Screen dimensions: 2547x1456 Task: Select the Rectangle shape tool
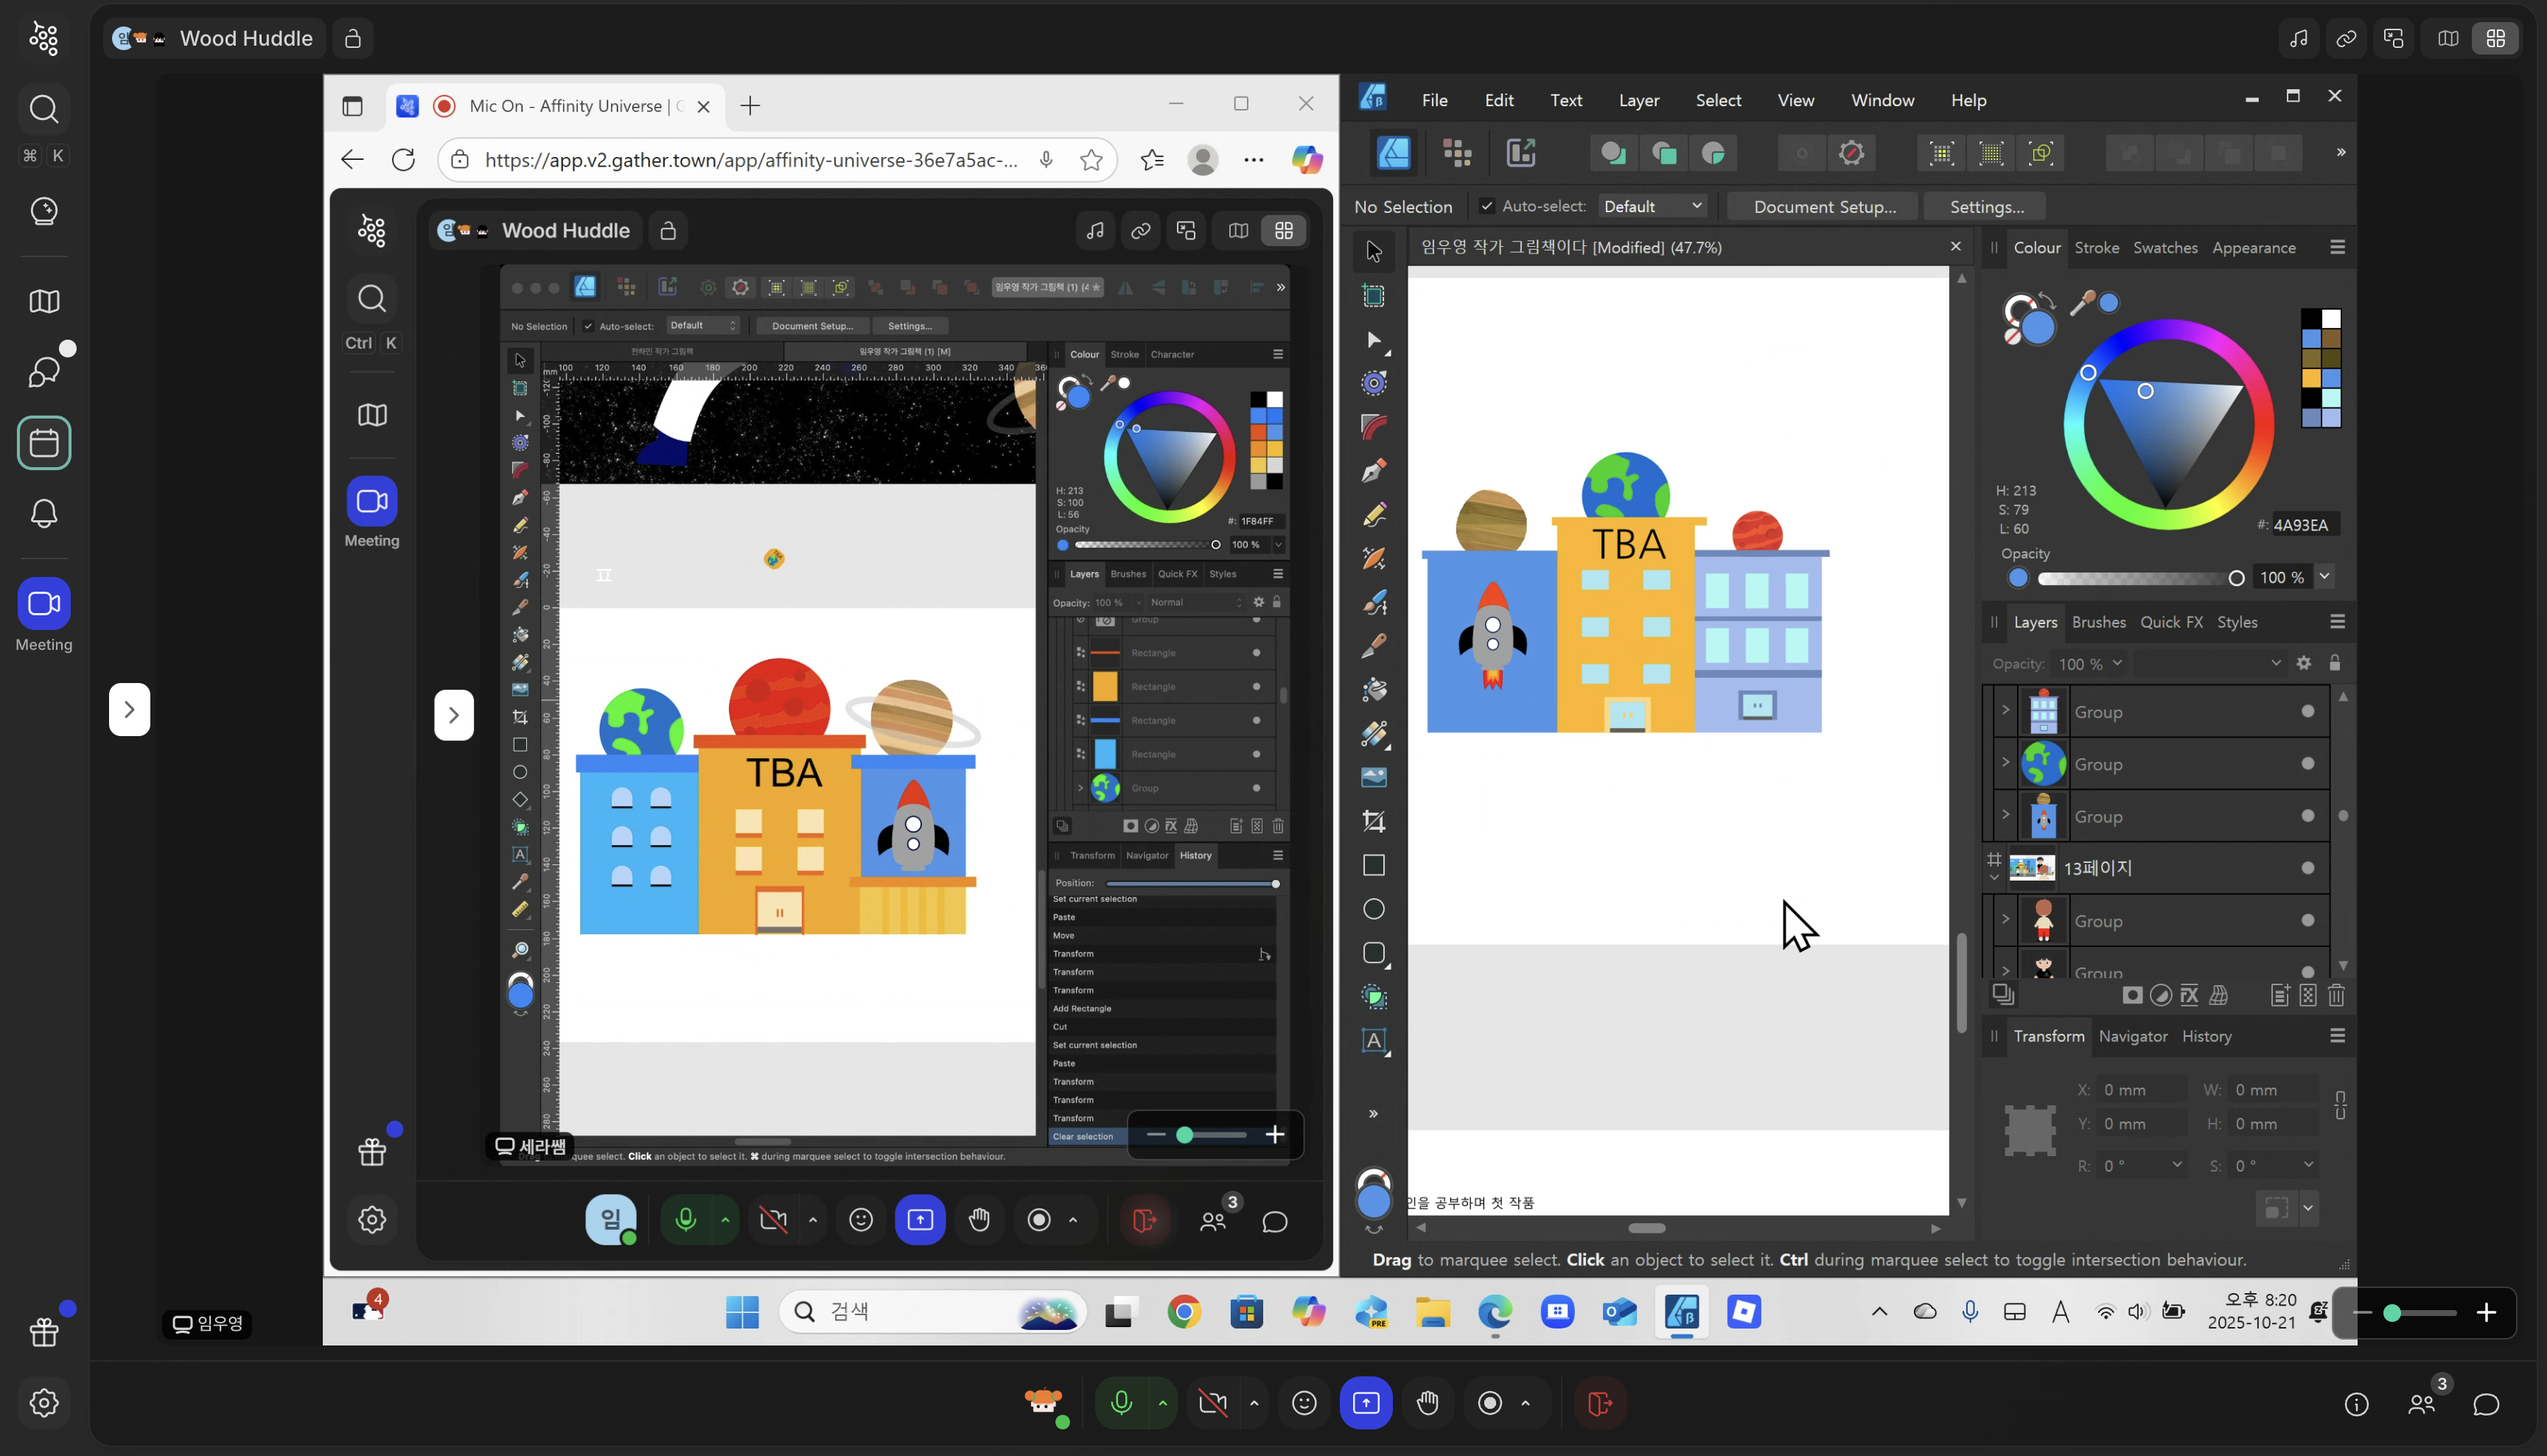pos(1374,865)
